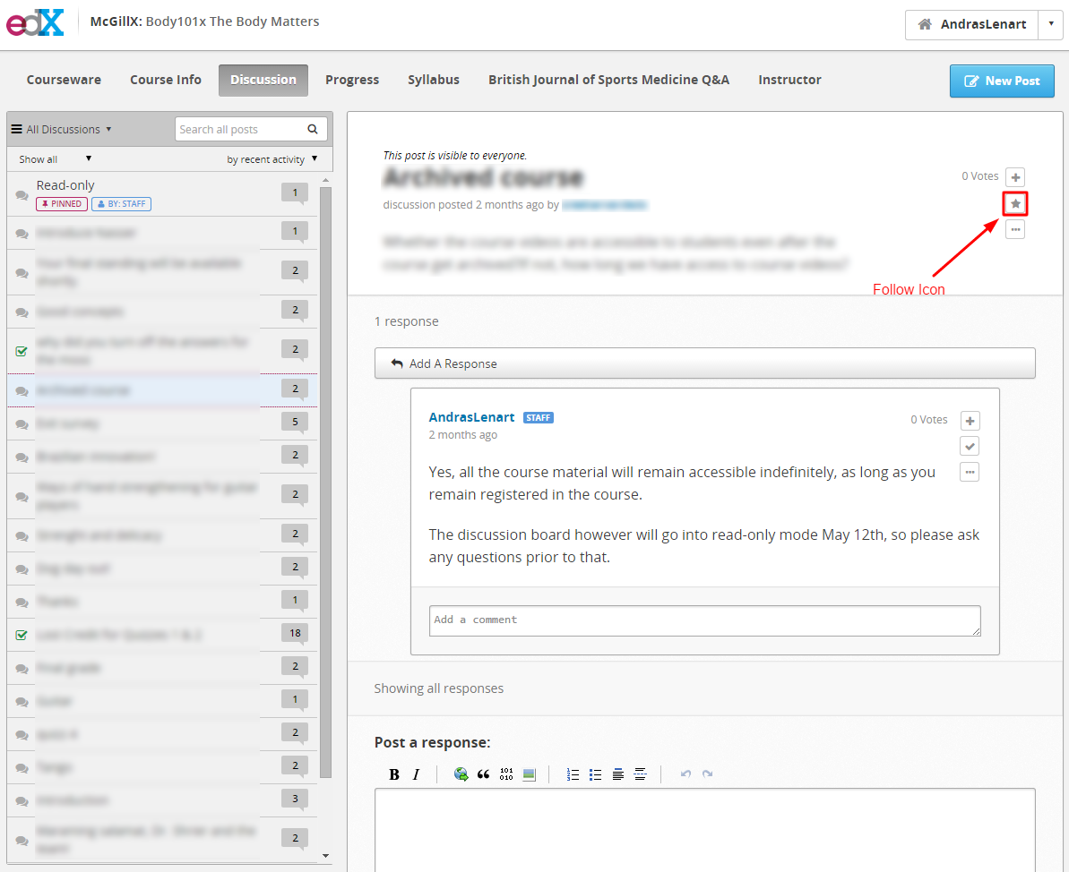1069x872 pixels.
Task: Click the thread list scroll up arrow
Action: point(325,180)
